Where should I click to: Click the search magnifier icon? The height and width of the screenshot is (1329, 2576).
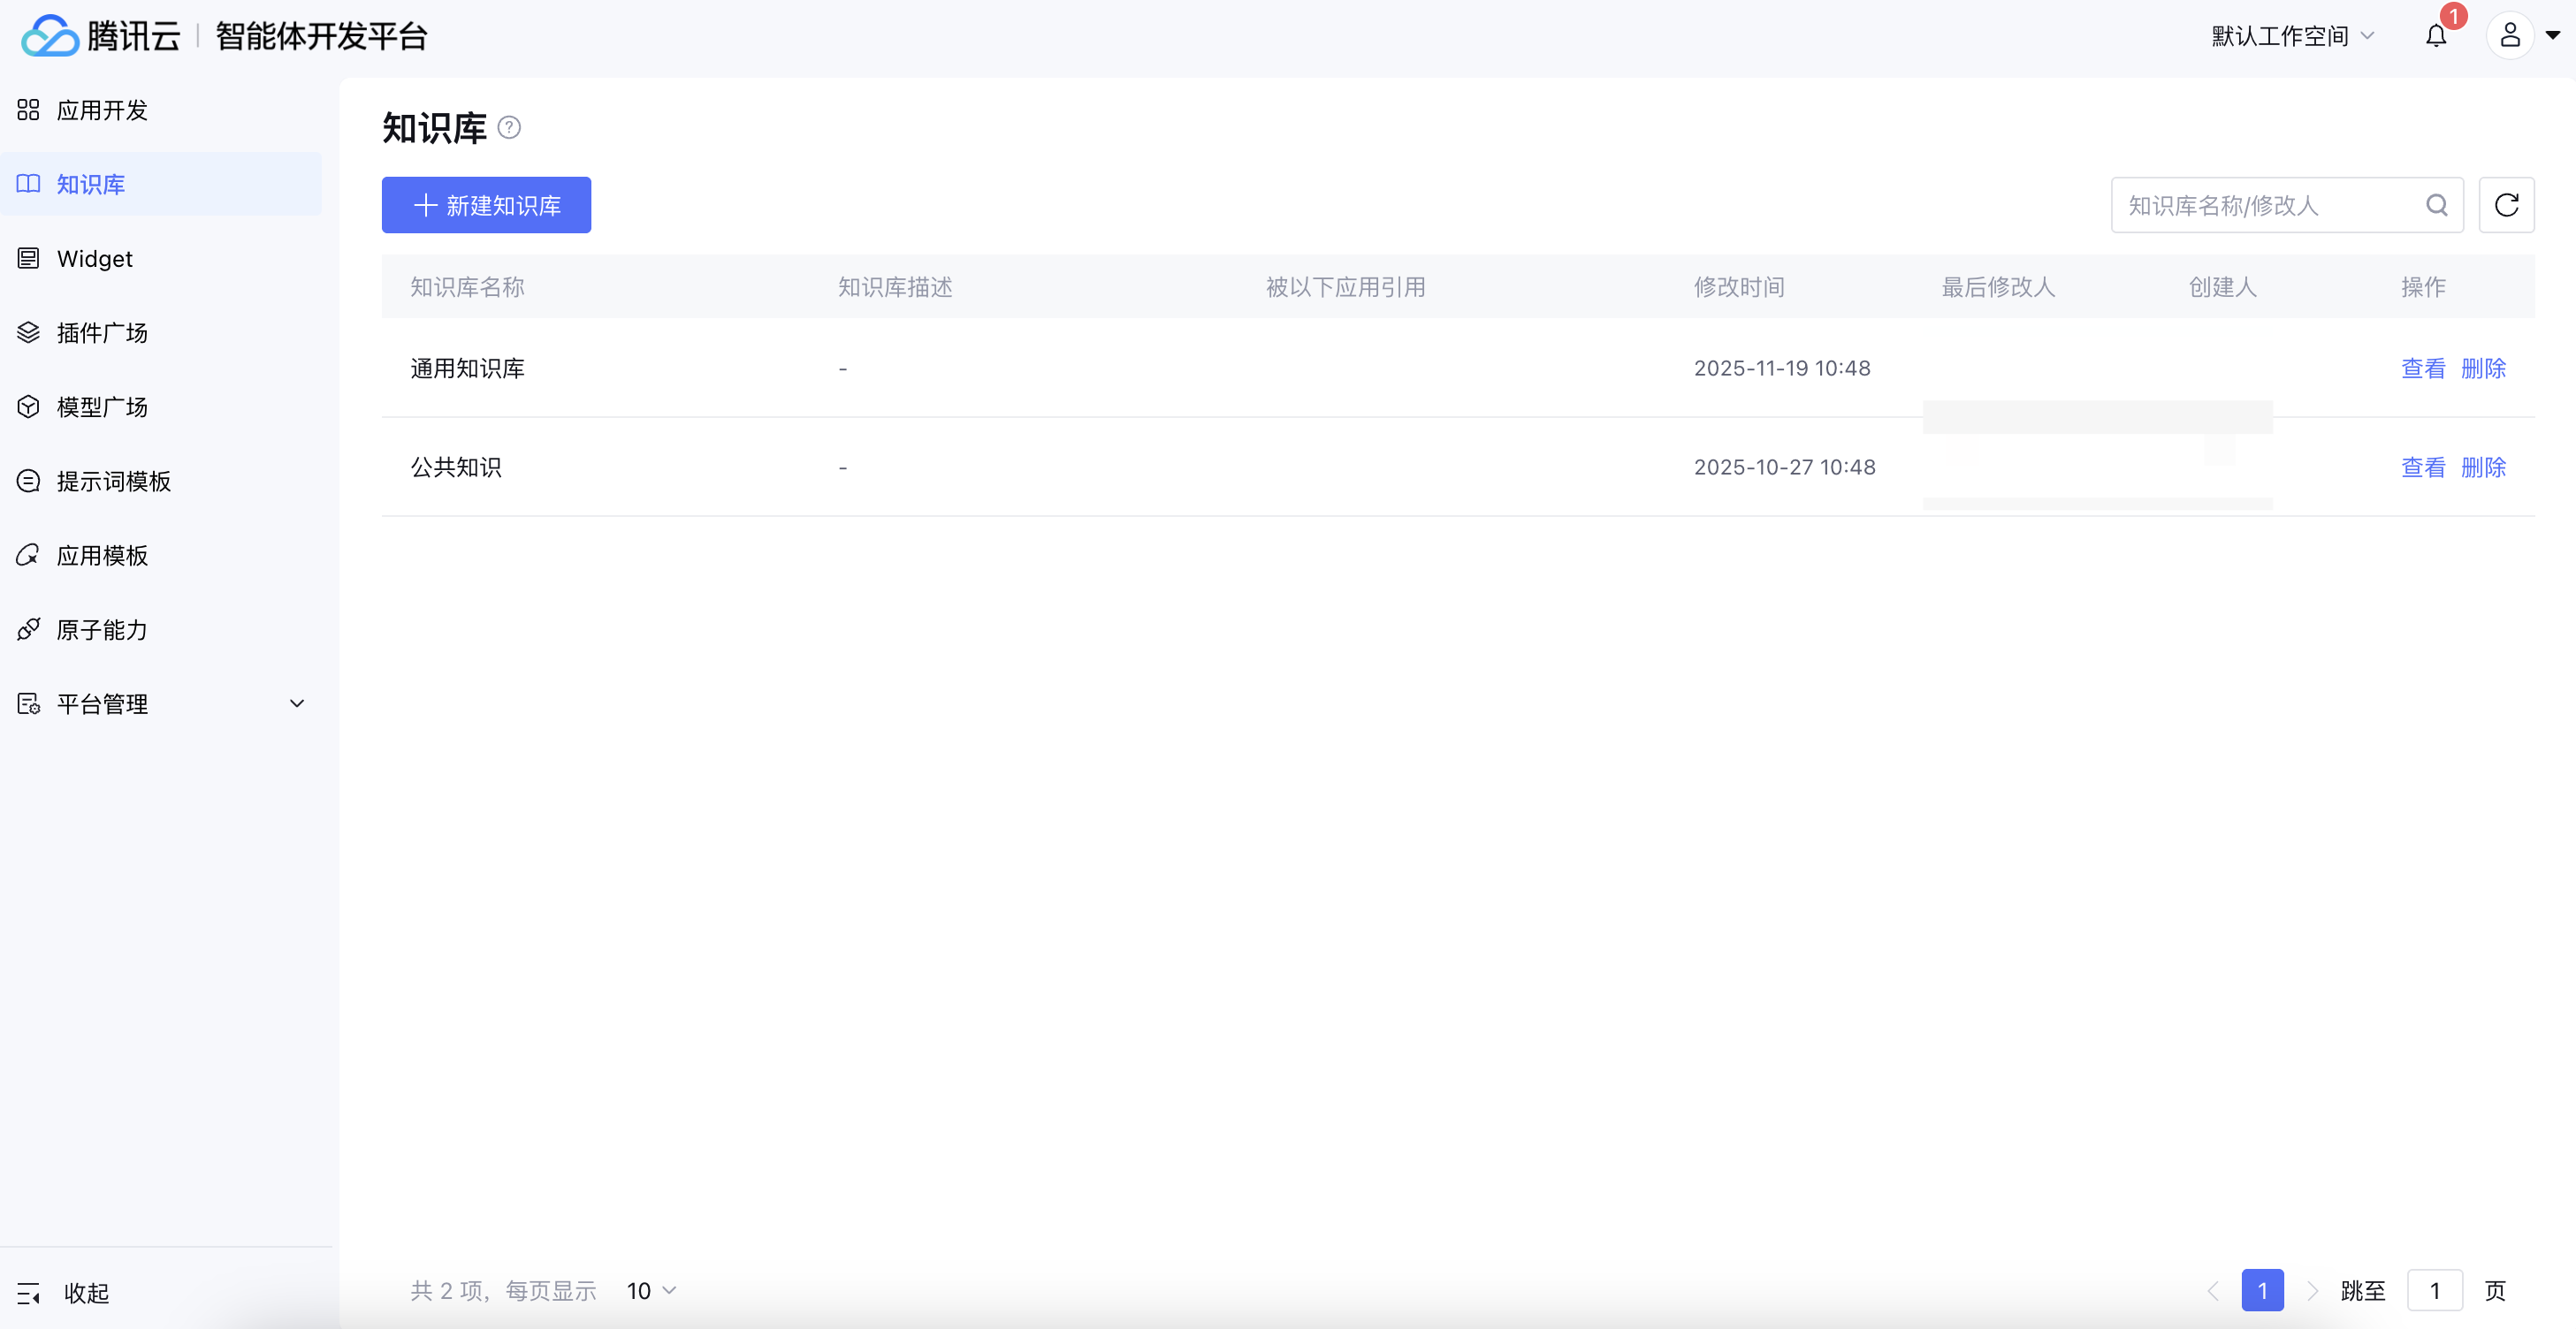pos(2436,205)
